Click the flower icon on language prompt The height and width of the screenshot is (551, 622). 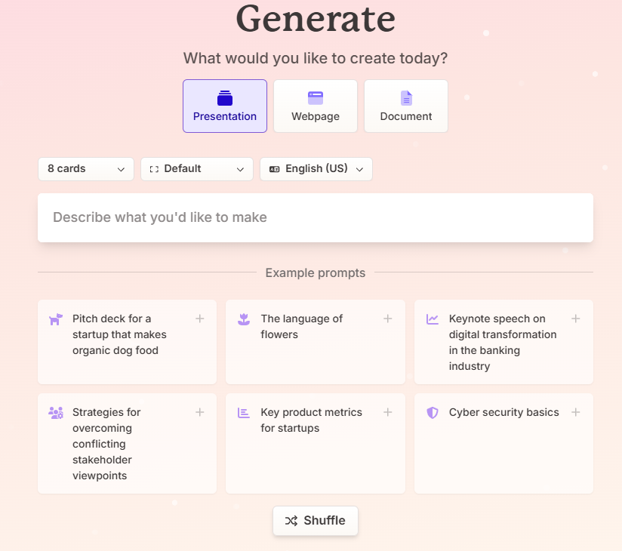point(244,319)
